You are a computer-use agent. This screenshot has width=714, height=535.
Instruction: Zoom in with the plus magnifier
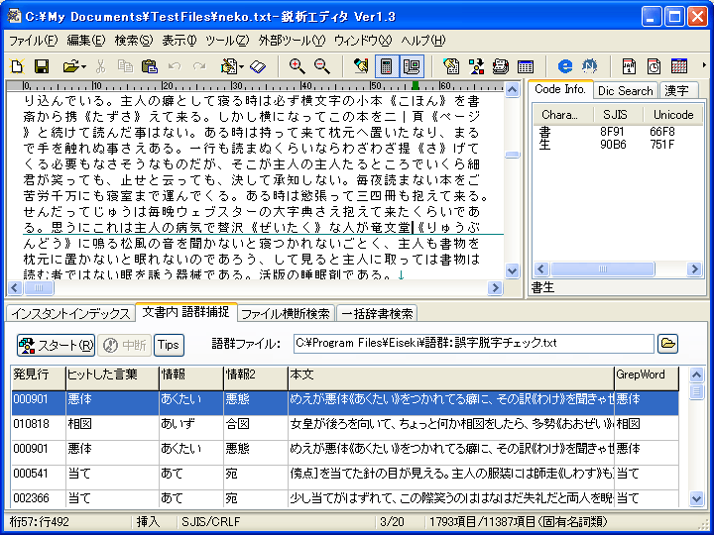pyautogui.click(x=297, y=66)
